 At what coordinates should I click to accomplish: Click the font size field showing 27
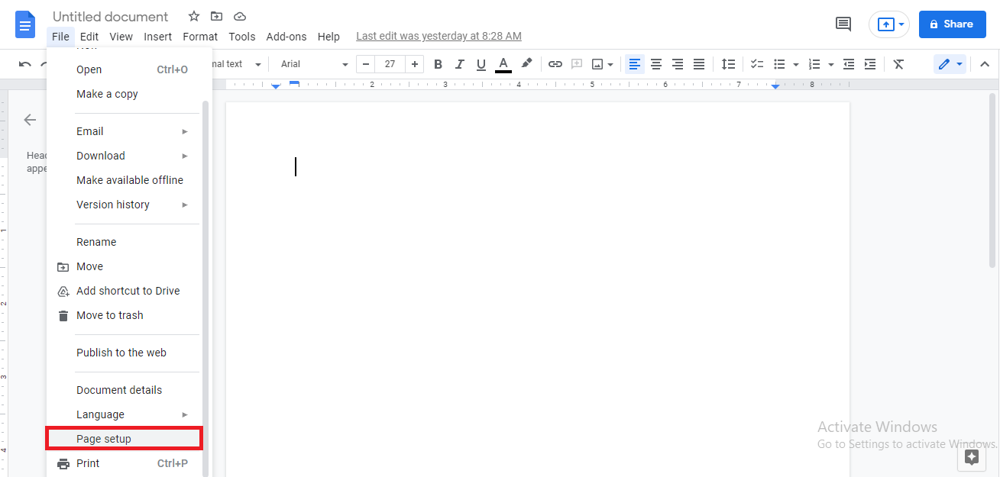390,64
